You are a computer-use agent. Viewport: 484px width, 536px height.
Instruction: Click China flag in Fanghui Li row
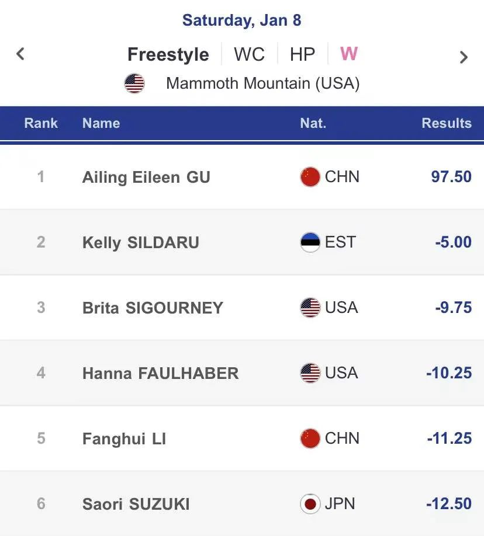point(310,438)
